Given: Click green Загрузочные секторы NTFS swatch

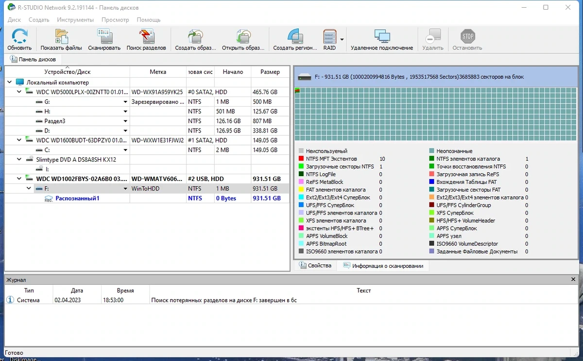Looking at the screenshot, I should (301, 166).
